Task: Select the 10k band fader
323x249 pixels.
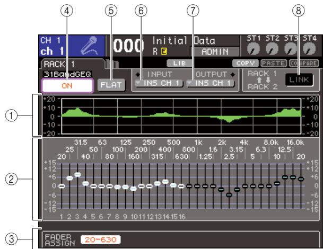Action: [x=277, y=183]
